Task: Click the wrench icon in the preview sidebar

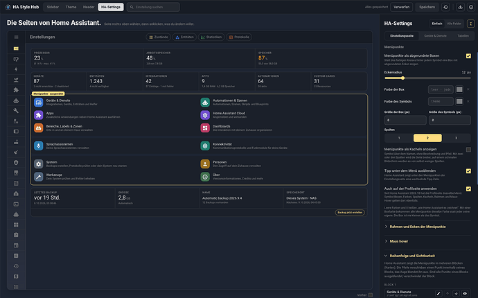Action: click(16, 111)
